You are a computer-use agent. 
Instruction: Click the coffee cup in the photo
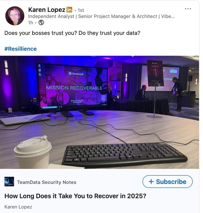coord(33,152)
